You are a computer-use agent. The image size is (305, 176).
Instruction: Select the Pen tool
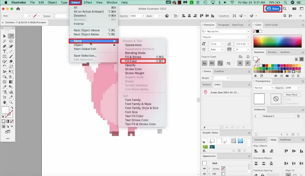[4, 46]
